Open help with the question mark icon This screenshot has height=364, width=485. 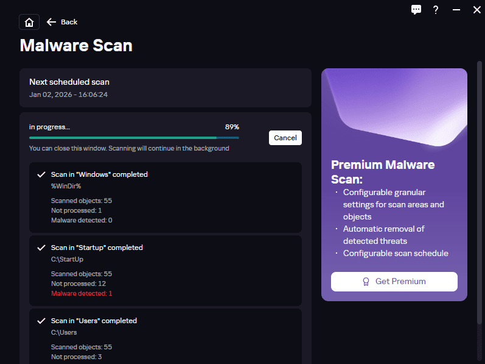point(436,10)
